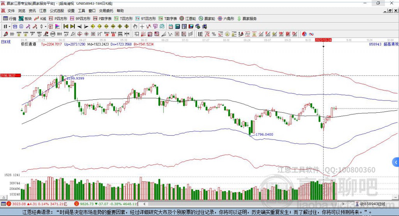Click the rectangle selection tool icon
Image resolution: width=399 pixels, height=216 pixels.
coord(136,34)
